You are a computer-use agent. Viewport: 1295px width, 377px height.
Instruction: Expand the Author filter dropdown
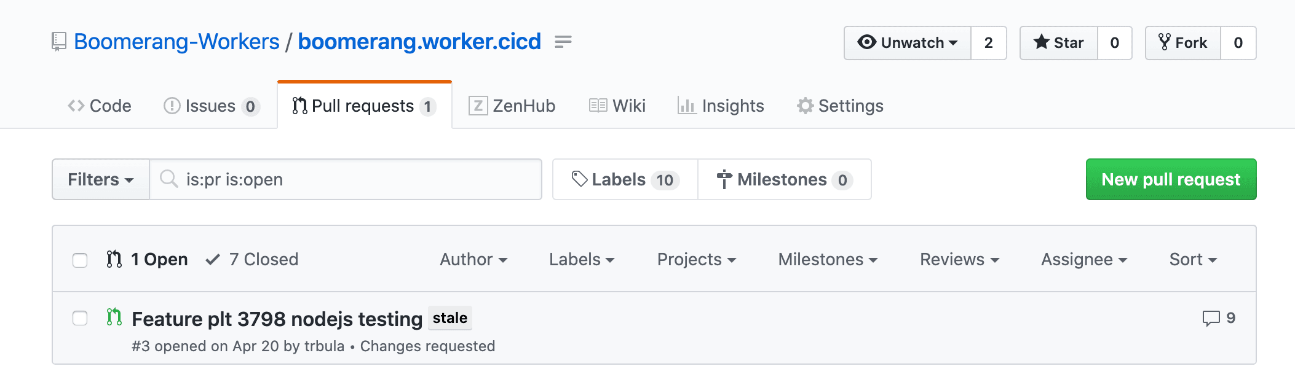click(x=473, y=260)
